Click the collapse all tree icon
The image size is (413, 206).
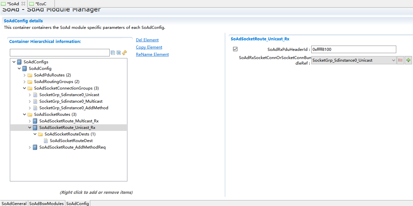point(113,53)
